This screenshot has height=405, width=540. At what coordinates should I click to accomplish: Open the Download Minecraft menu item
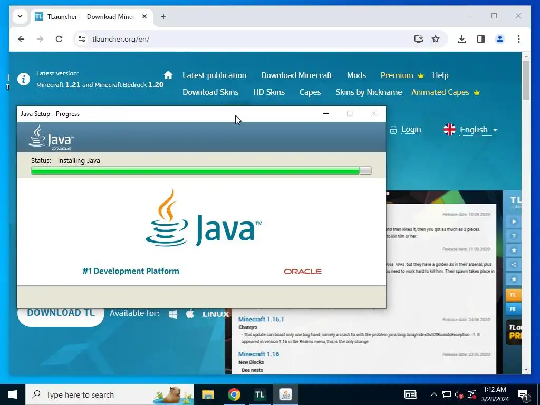(x=296, y=75)
